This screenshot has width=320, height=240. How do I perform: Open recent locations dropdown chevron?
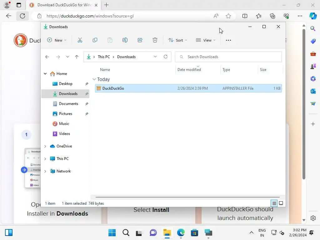(67, 57)
